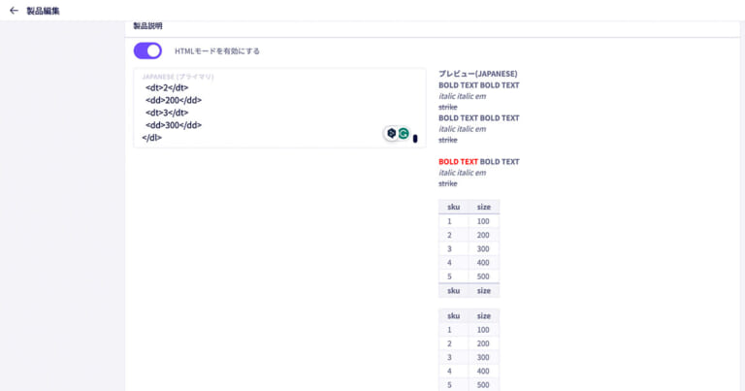Click the 製品編集 page title
The width and height of the screenshot is (745, 391).
43,11
